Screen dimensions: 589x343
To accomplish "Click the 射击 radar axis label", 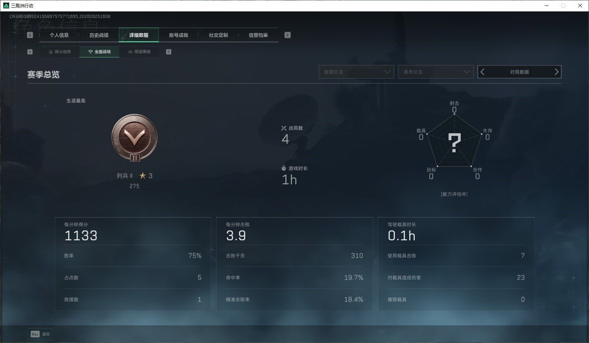I will tap(454, 103).
